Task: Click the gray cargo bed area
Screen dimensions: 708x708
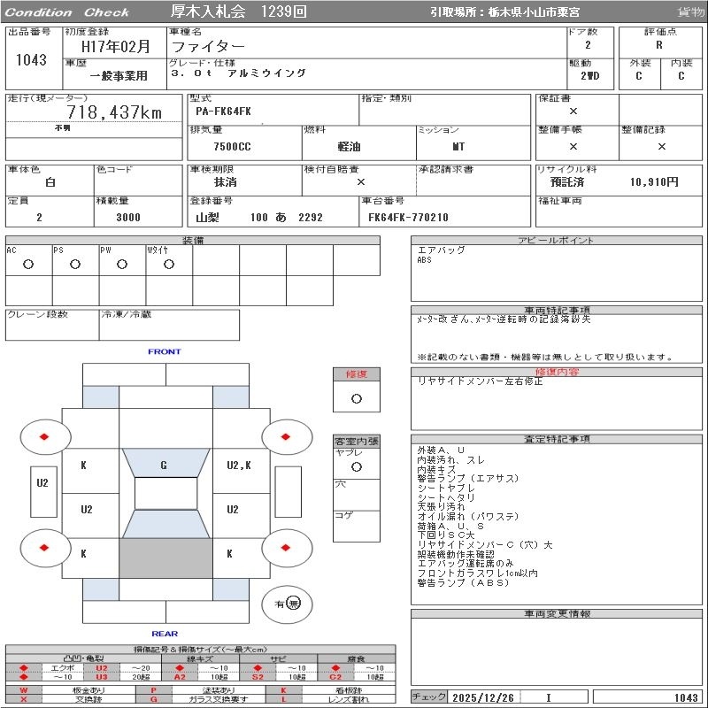Action: [x=165, y=558]
